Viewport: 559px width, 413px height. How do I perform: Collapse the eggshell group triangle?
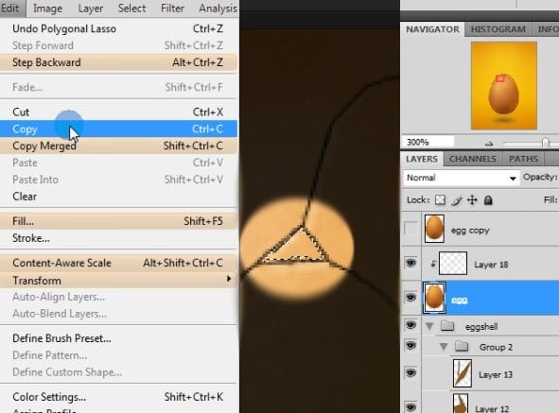tap(429, 326)
